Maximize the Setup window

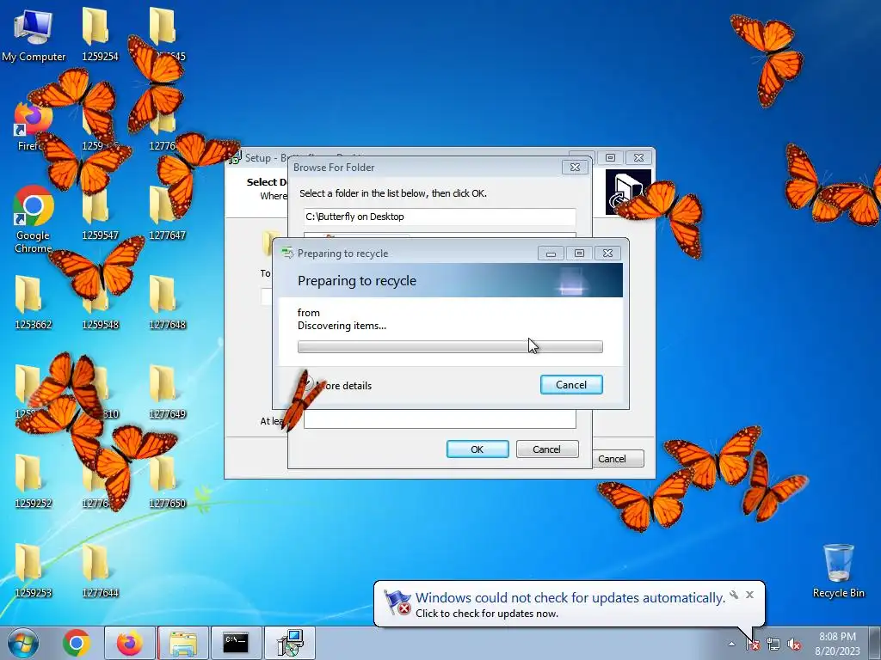(610, 158)
